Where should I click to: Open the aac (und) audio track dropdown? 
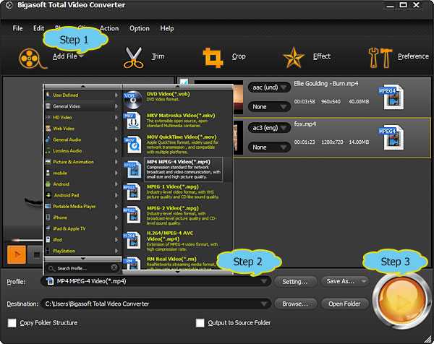coord(269,87)
